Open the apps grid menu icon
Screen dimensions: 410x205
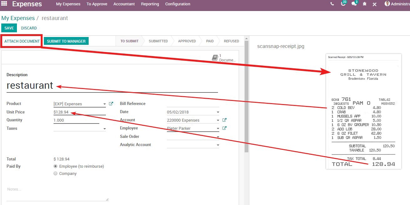point(4,4)
